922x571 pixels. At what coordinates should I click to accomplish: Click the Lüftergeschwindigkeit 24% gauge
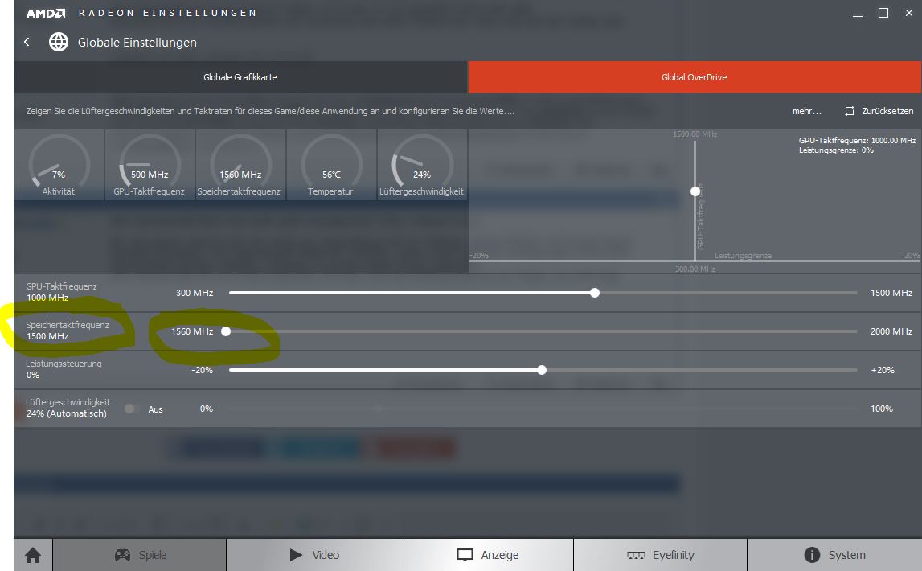point(421,165)
